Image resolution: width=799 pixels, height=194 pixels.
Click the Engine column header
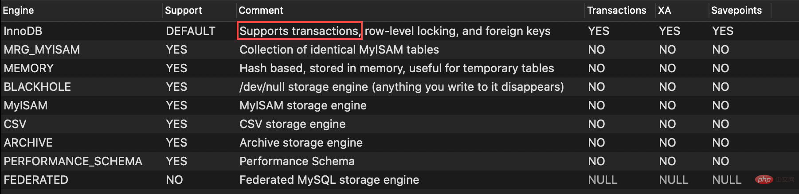18,10
